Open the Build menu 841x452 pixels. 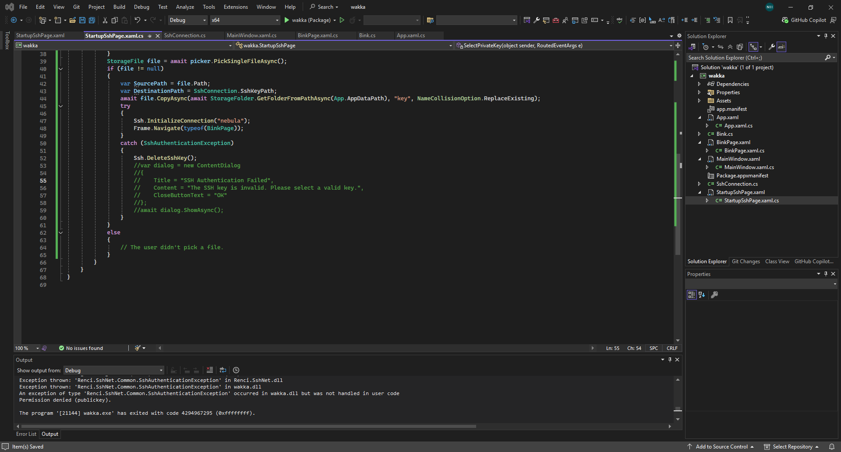coord(119,7)
